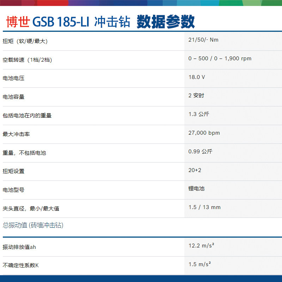This screenshot has width=282, height=282.
Task: Click the label '振动排放值ah'
Action: coord(19,247)
